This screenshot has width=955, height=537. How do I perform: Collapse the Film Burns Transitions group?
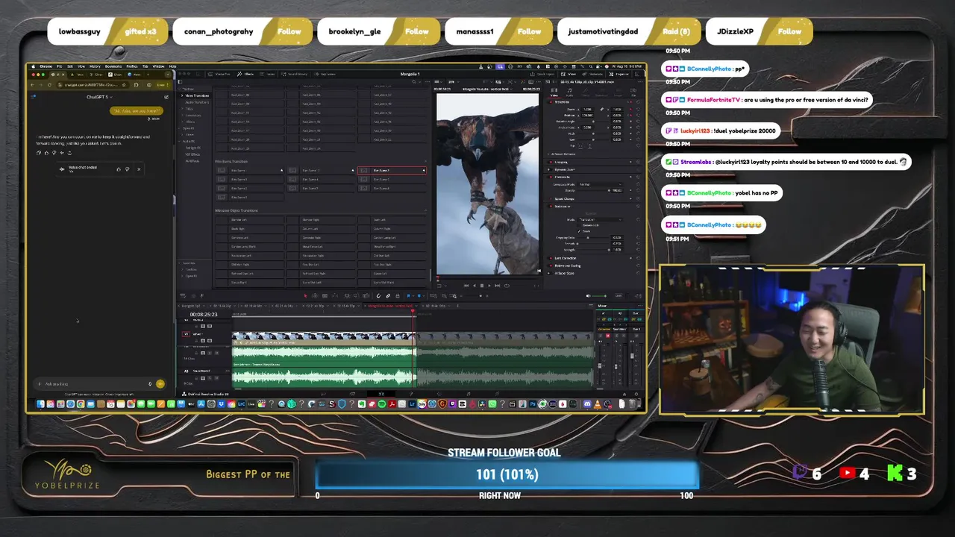(425, 161)
